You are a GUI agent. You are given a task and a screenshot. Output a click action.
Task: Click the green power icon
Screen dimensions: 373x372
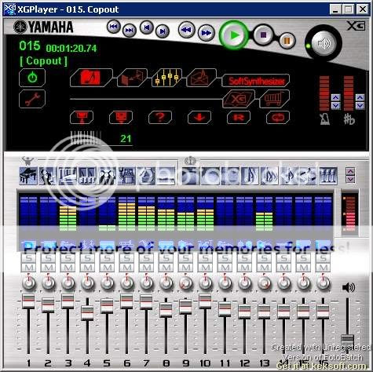pyautogui.click(x=32, y=78)
